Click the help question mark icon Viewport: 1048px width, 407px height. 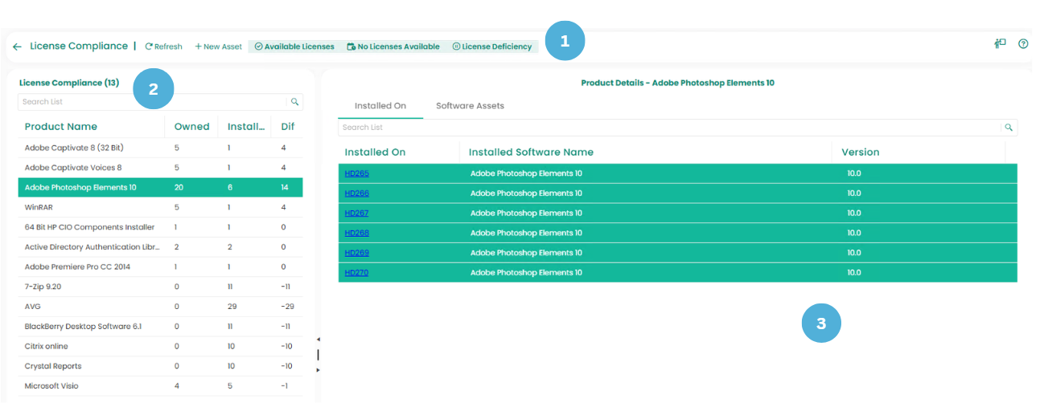(1023, 44)
